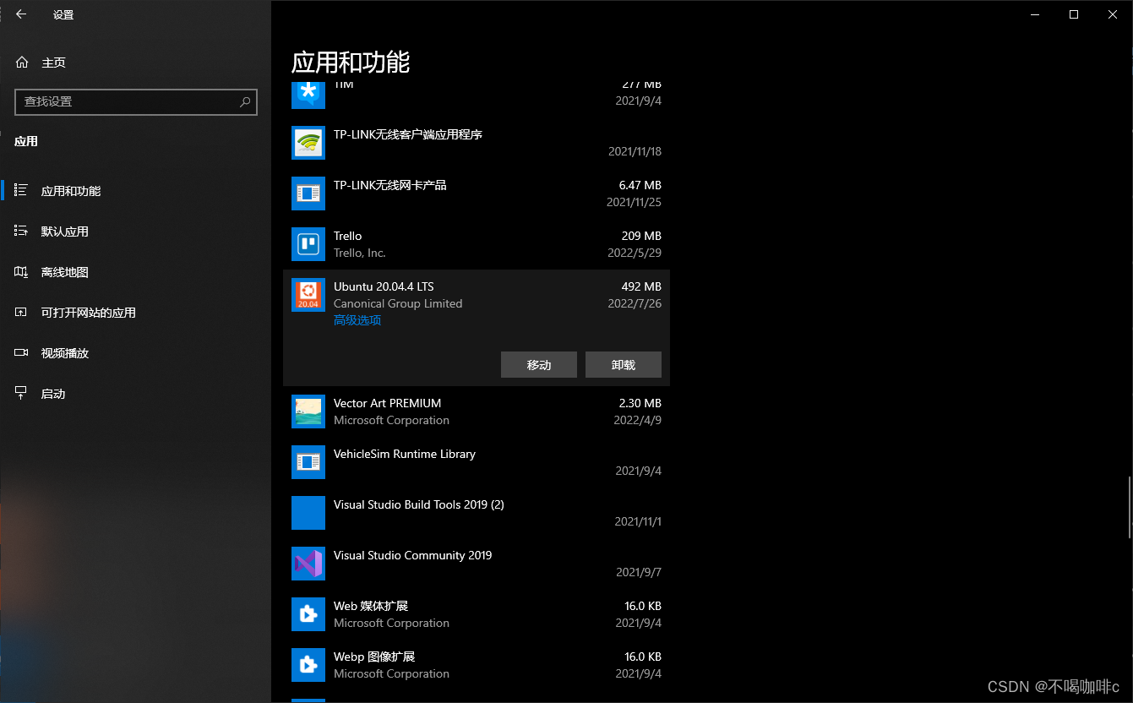Select Visual Studio Build Tools 2019 (2)
The width and height of the screenshot is (1133, 703).
pyautogui.click(x=419, y=504)
